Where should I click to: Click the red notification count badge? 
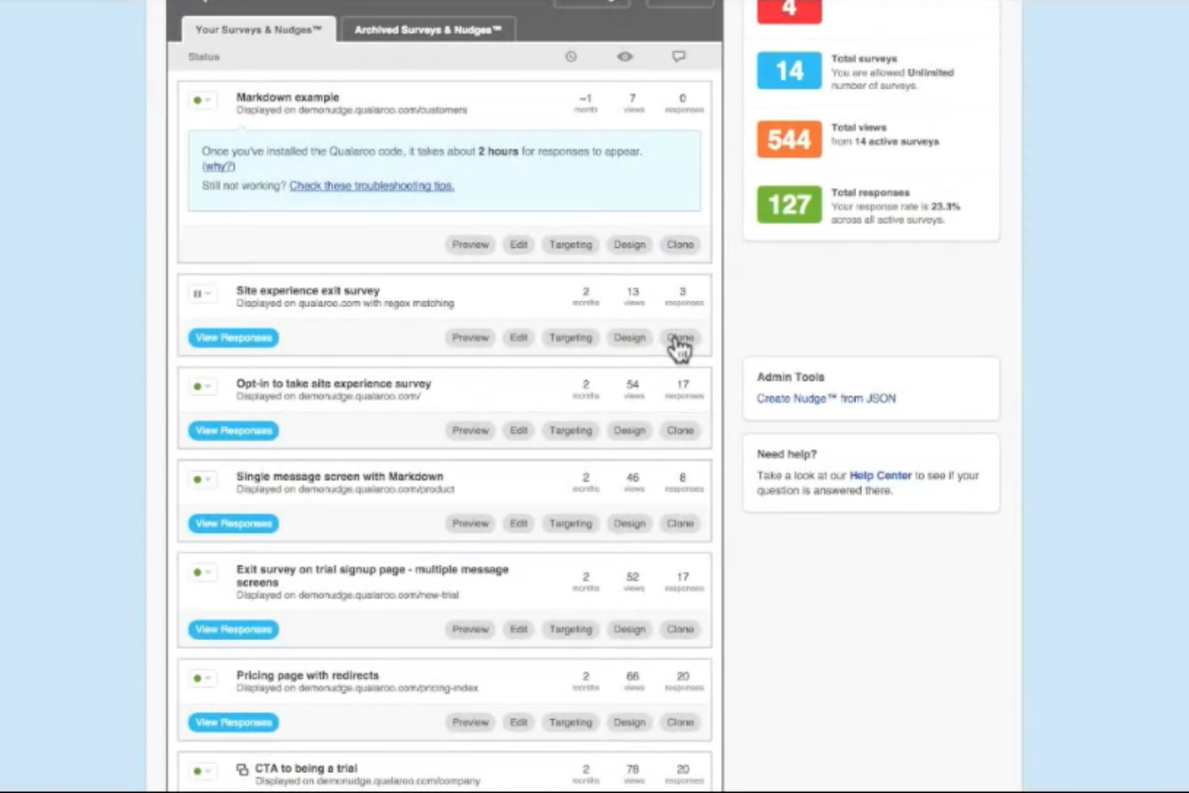pyautogui.click(x=789, y=11)
